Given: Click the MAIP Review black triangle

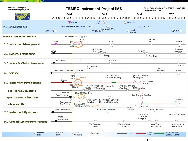Looking at the screenshot, I should (x=54, y=63).
